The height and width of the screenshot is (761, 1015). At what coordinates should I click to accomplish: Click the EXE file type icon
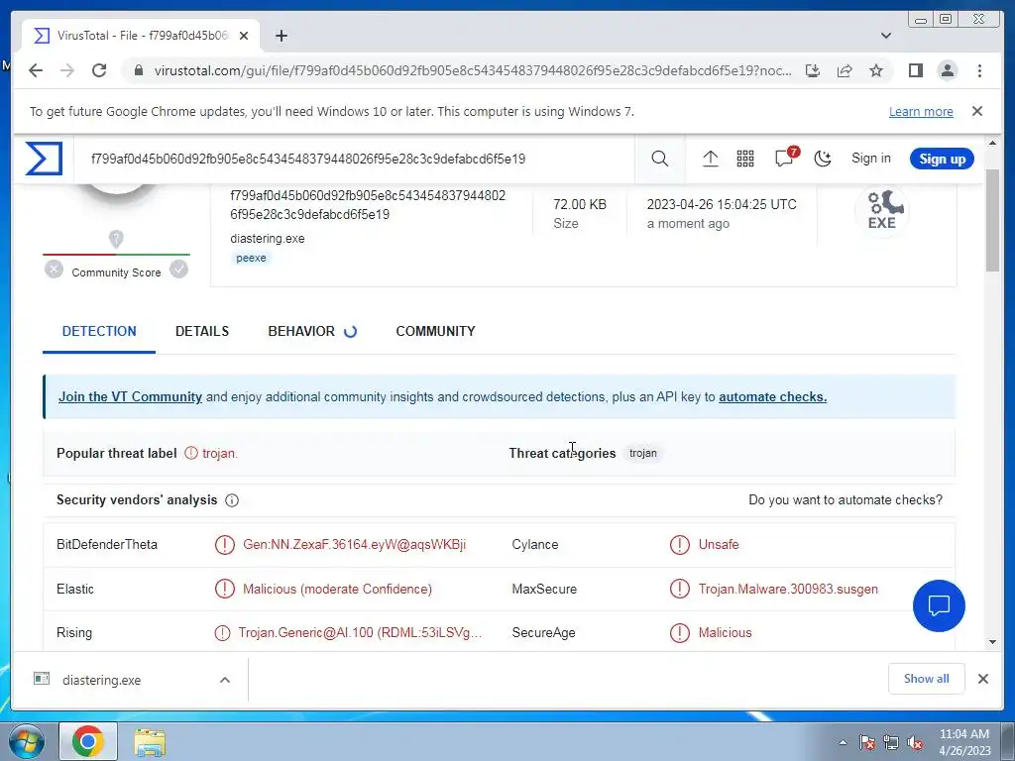[881, 210]
